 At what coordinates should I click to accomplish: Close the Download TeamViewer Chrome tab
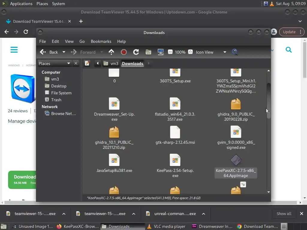click(70, 21)
